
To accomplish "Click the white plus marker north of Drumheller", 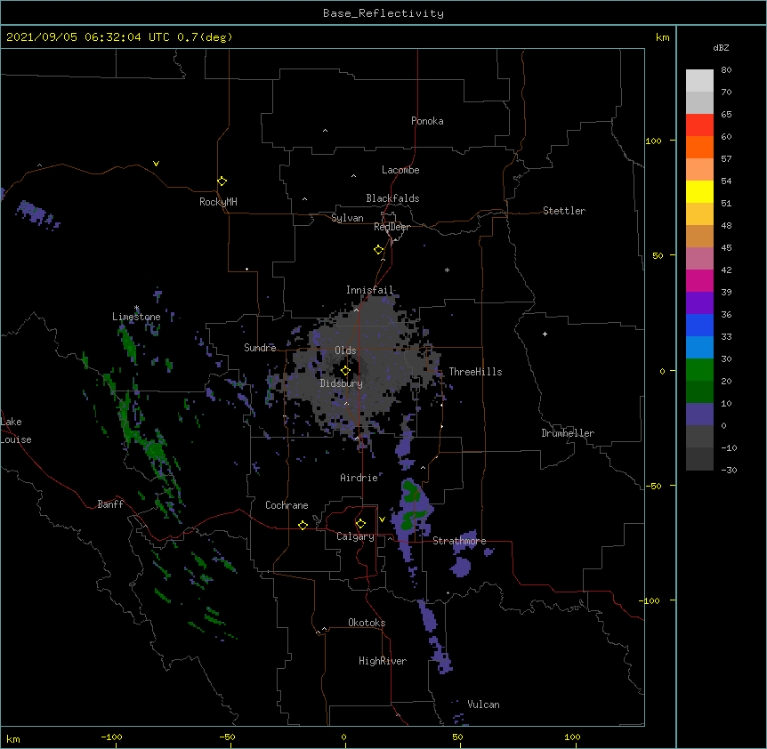I will click(x=545, y=334).
